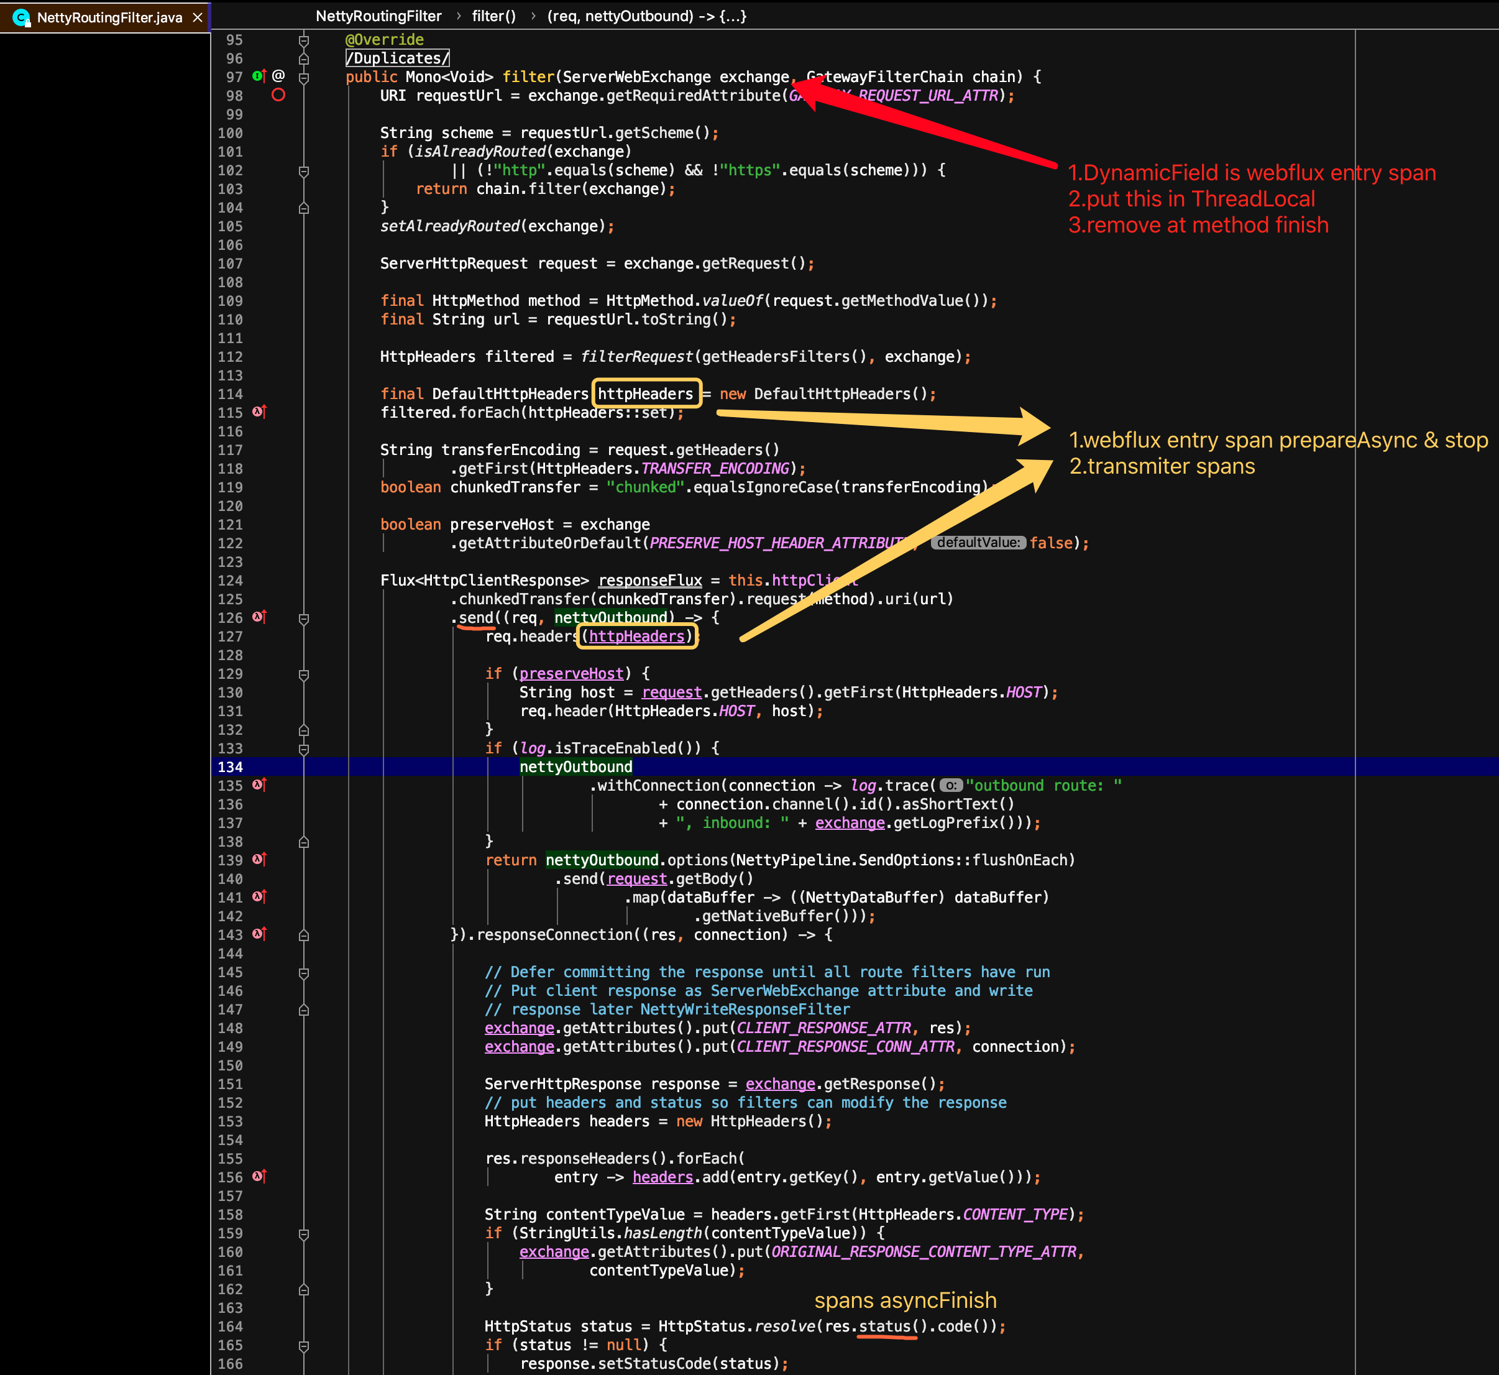Click the underlined preserveHost variable on line 129
1499x1375 pixels.
click(x=571, y=673)
